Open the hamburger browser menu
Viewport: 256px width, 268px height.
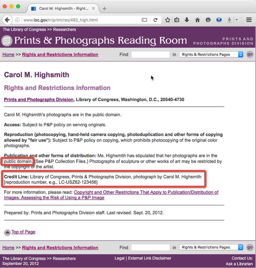pos(249,20)
